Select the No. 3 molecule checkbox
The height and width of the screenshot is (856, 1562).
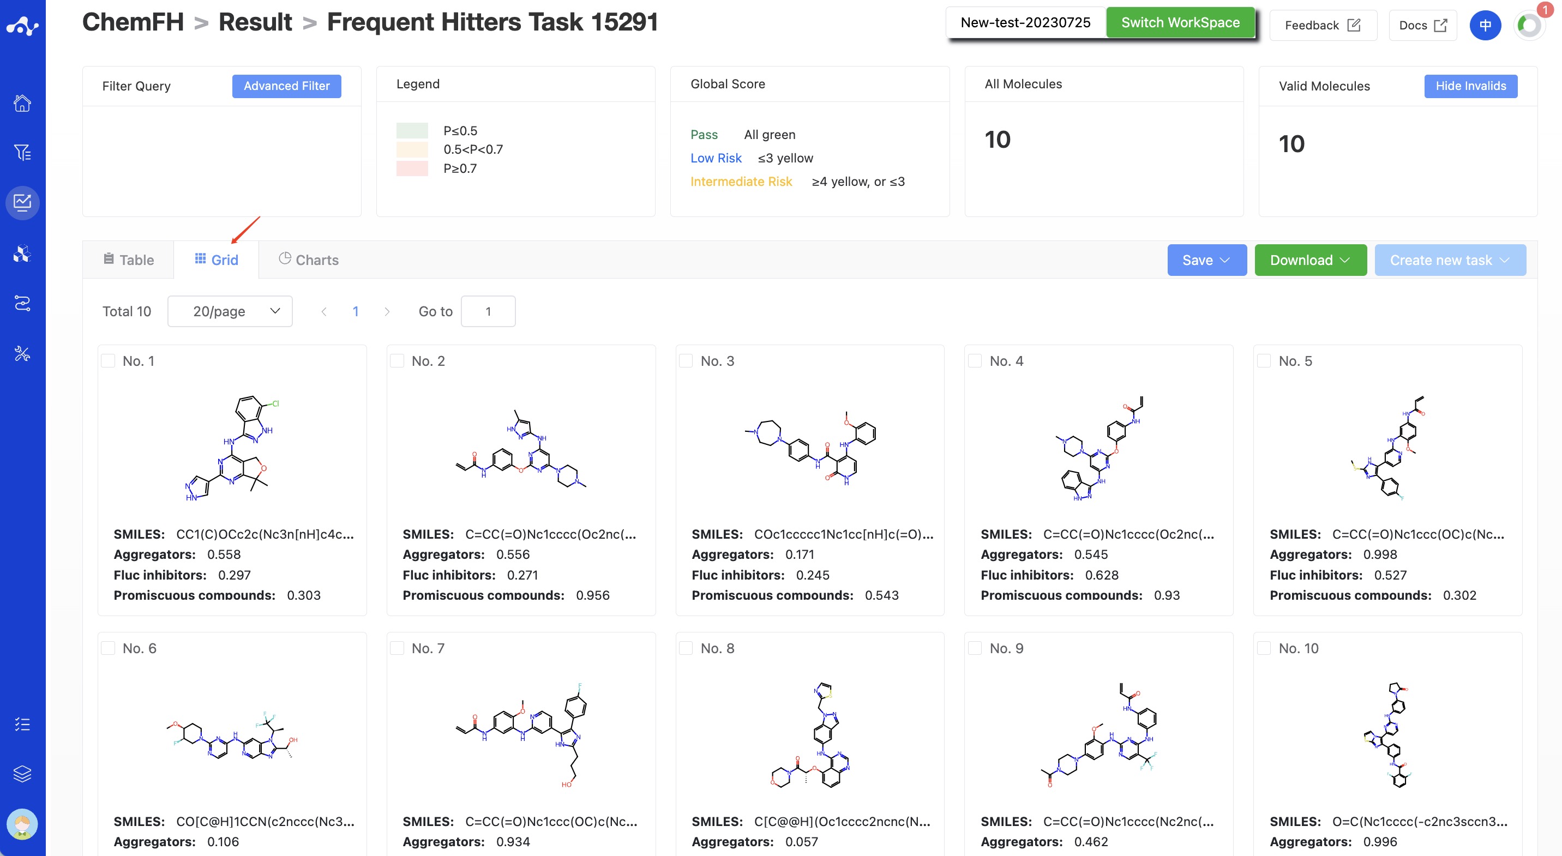coord(686,361)
